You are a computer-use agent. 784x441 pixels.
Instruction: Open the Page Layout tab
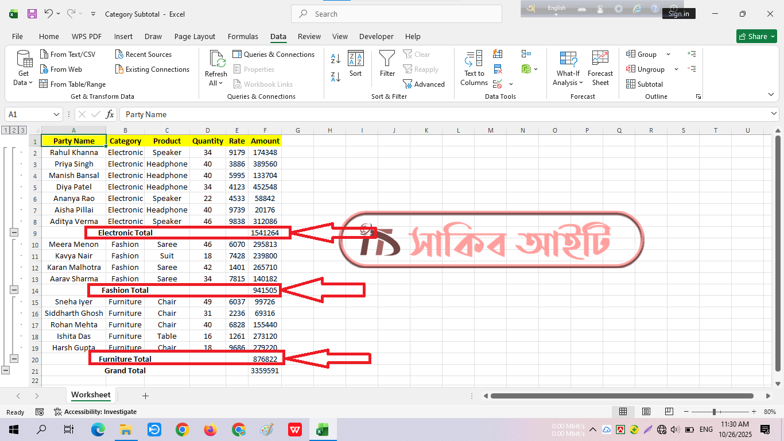pyautogui.click(x=195, y=36)
